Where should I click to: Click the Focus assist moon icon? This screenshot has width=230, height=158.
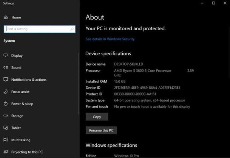[x=6, y=92]
